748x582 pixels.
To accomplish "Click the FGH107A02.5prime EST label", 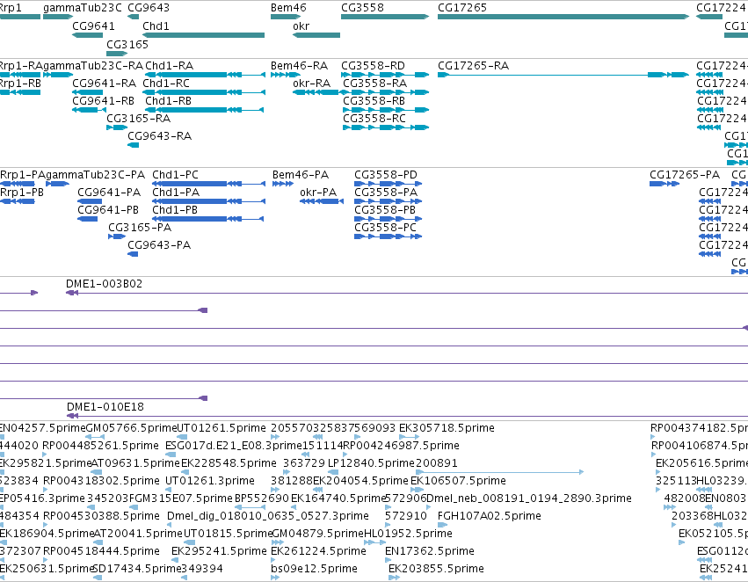I will click(x=489, y=517).
